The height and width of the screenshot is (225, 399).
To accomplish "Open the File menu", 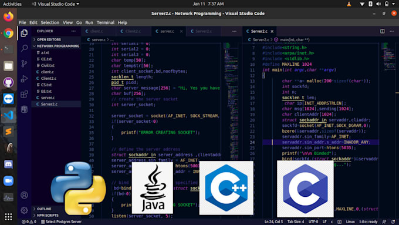I will point(22,22).
